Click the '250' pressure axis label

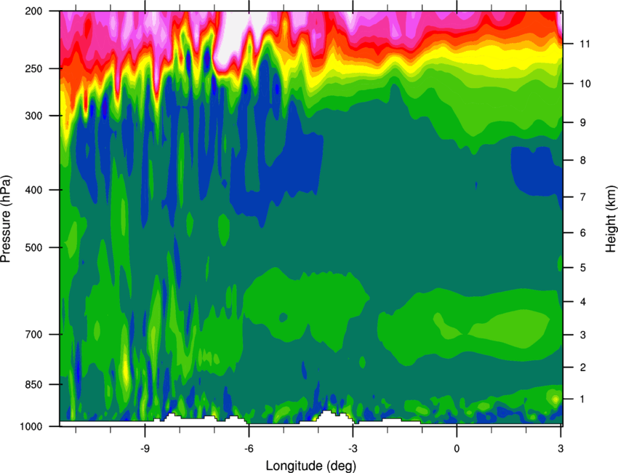click(34, 68)
